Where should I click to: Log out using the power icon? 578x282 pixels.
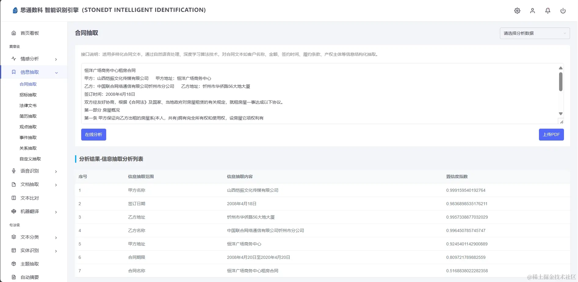click(x=563, y=11)
